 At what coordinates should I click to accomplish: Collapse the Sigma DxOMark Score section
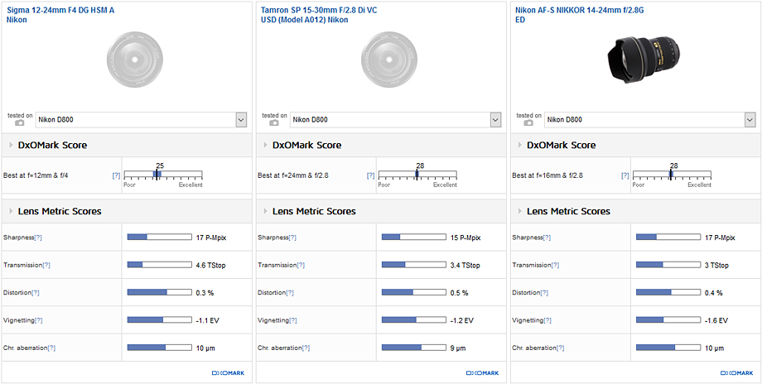tap(10, 145)
